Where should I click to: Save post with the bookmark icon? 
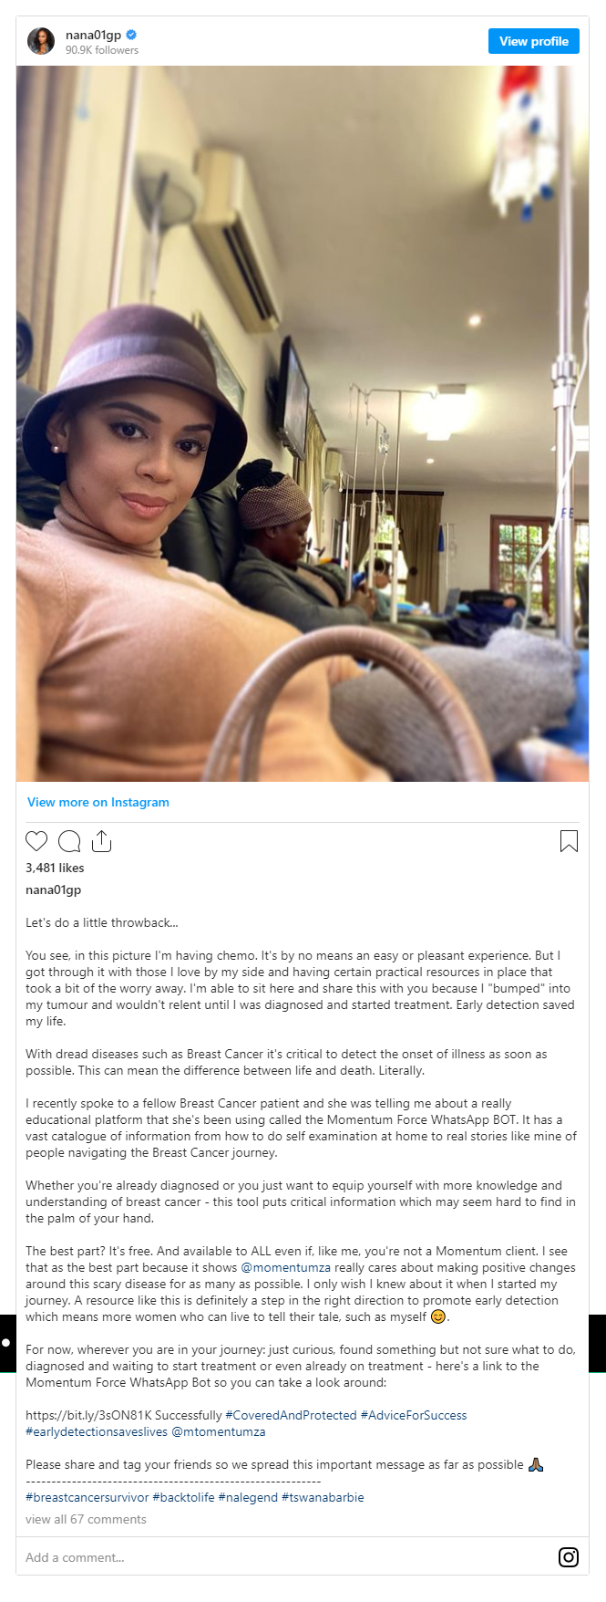(x=569, y=841)
